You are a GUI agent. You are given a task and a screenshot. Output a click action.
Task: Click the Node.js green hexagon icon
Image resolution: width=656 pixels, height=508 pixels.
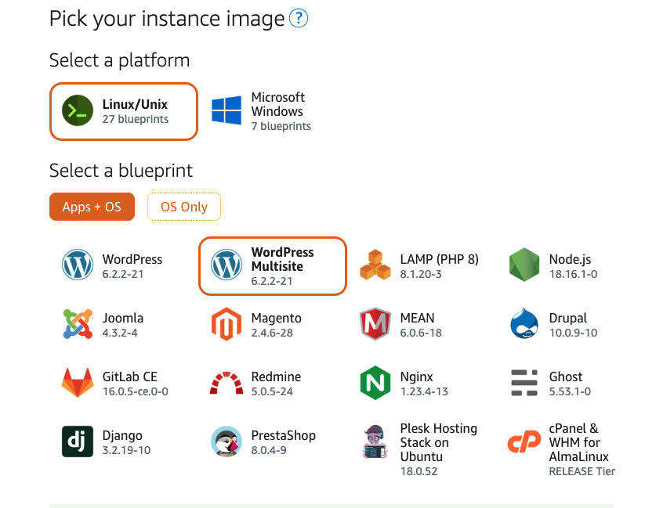[x=524, y=265]
